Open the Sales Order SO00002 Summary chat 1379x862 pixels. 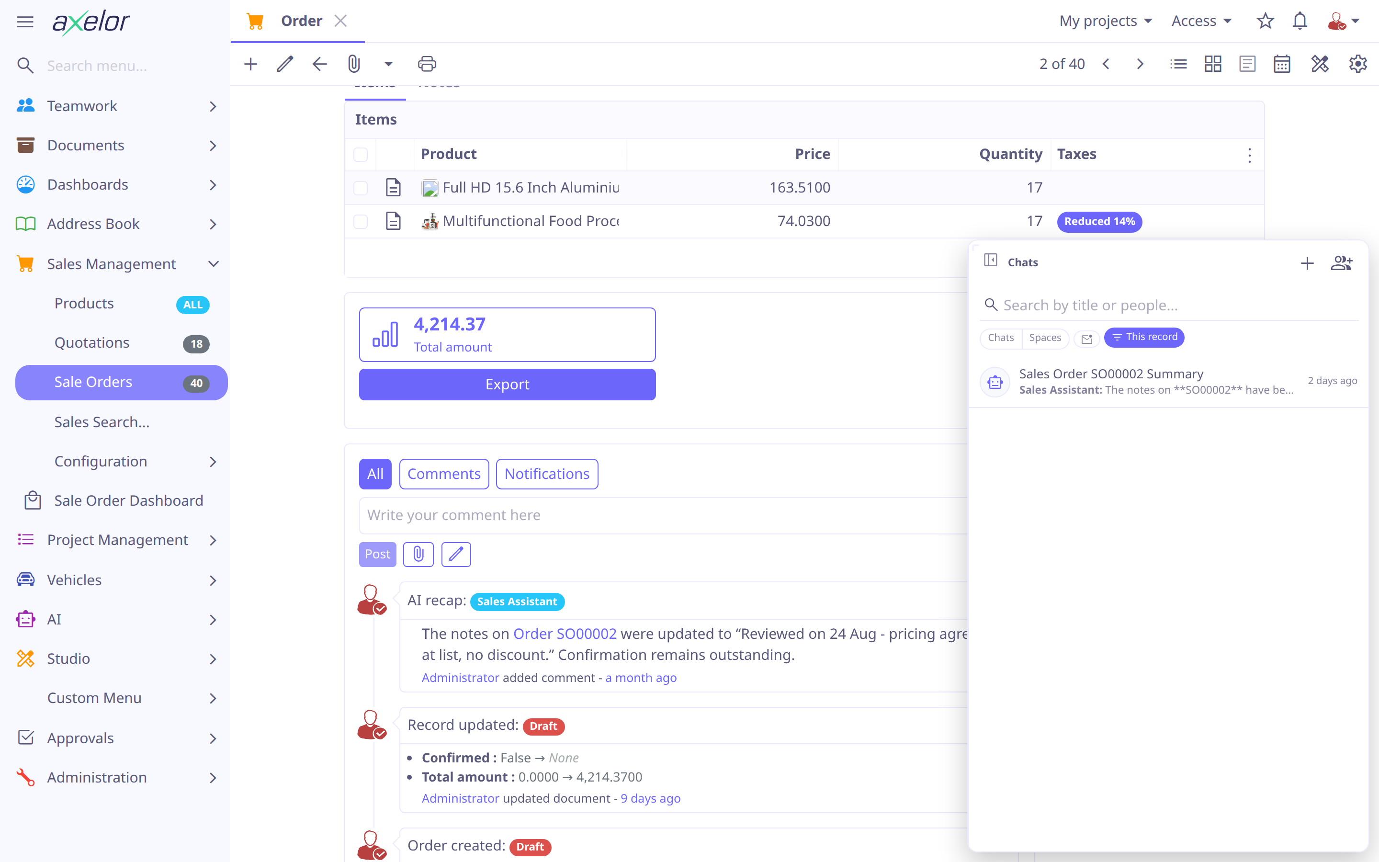point(1168,381)
